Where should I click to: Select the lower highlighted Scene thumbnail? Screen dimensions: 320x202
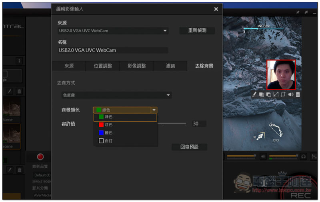tap(12, 137)
